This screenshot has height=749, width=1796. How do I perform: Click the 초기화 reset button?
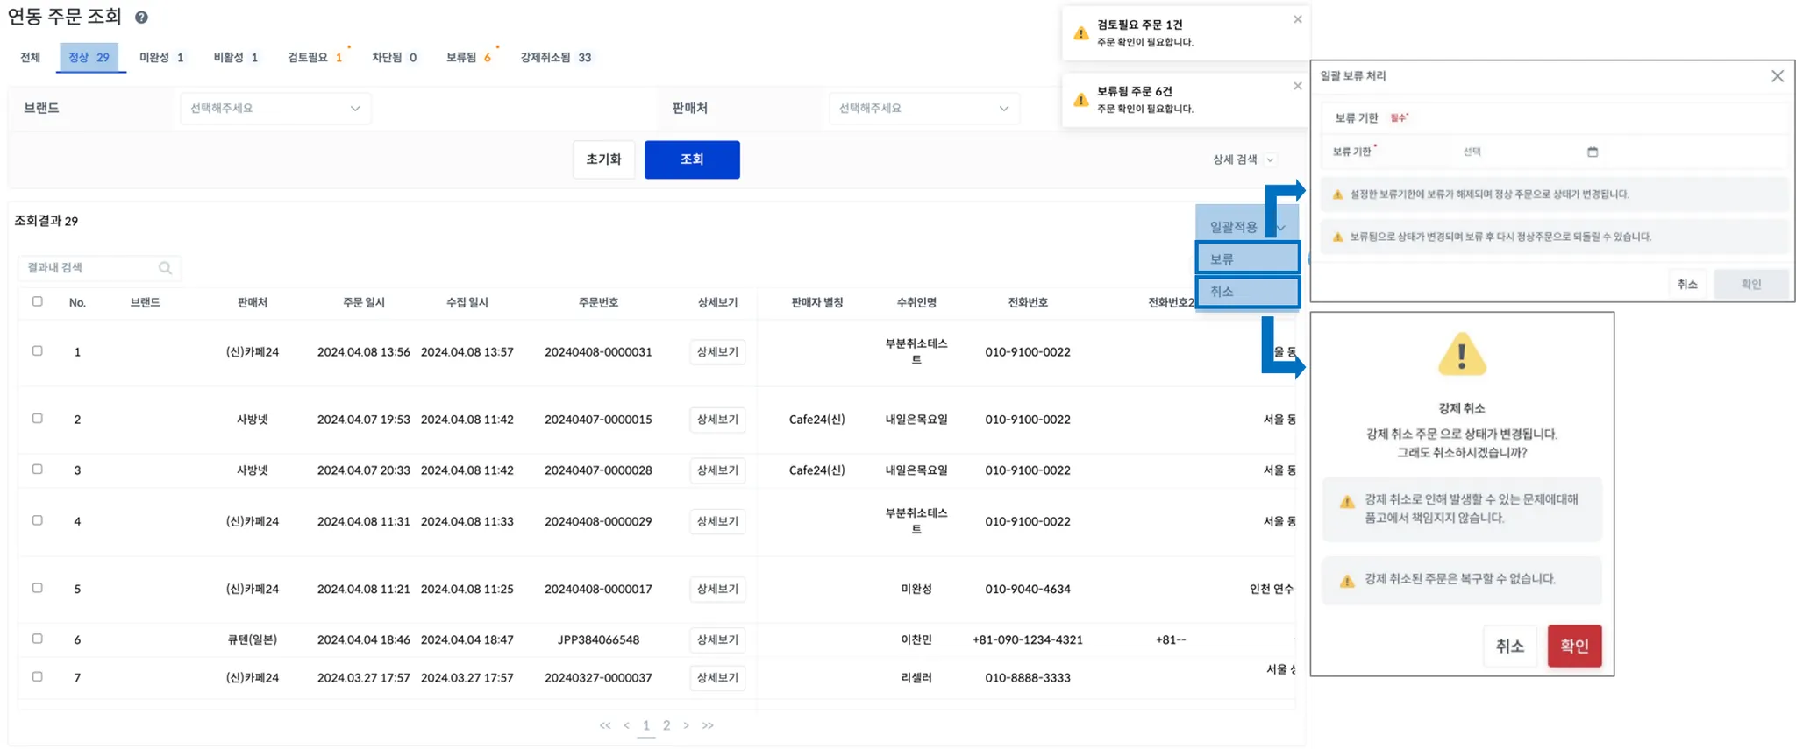[603, 159]
